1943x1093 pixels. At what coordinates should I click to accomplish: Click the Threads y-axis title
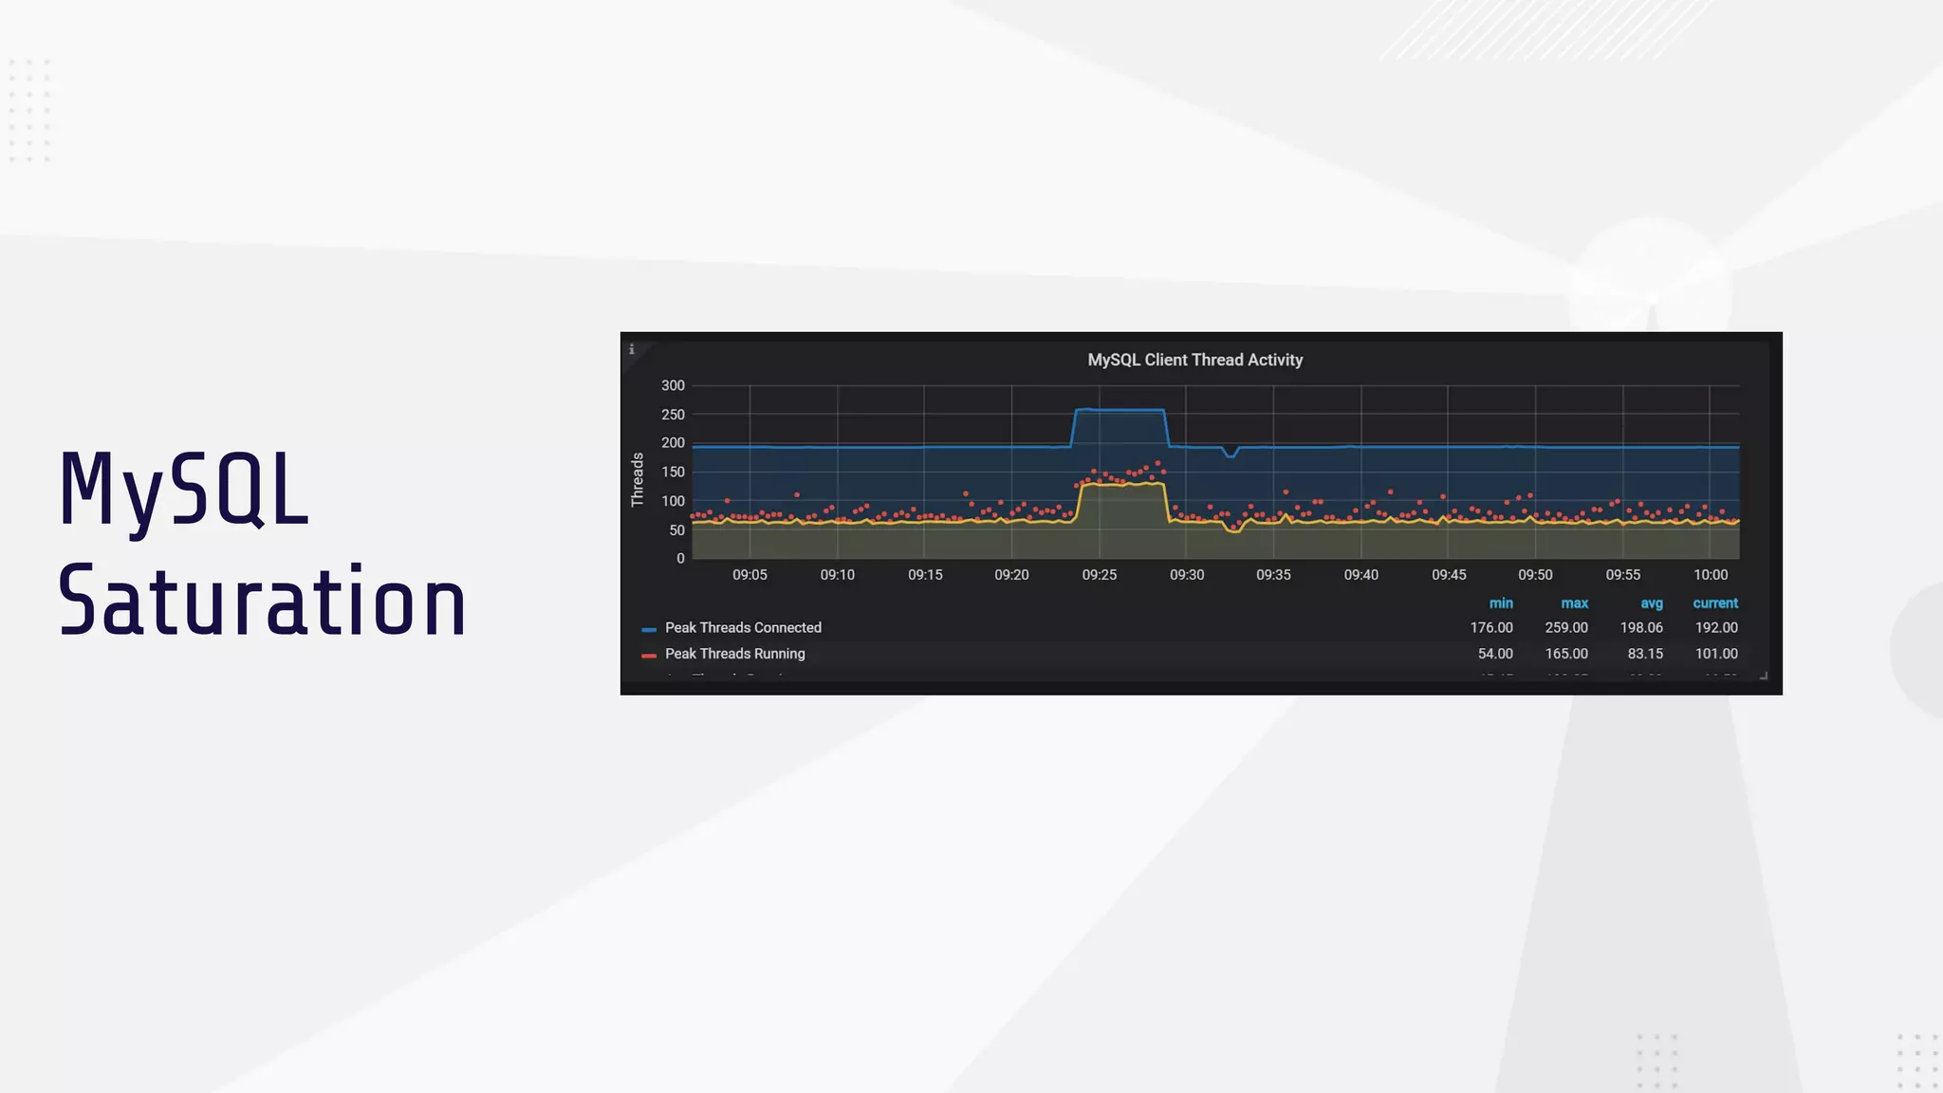click(x=638, y=479)
